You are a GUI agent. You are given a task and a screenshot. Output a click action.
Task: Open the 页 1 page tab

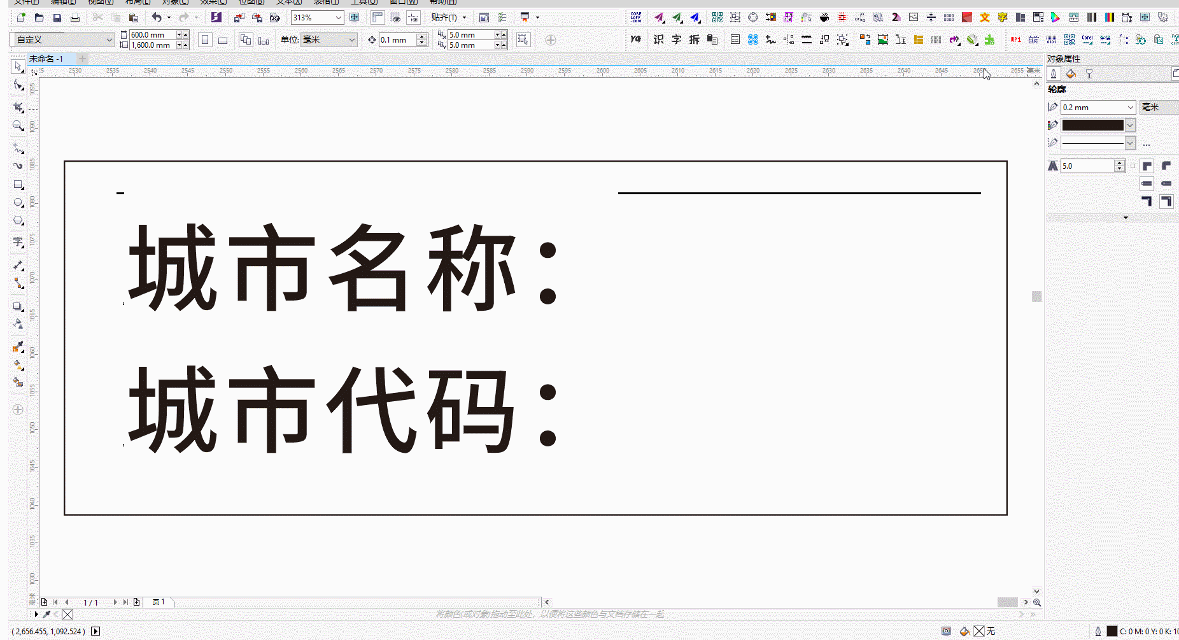point(159,602)
